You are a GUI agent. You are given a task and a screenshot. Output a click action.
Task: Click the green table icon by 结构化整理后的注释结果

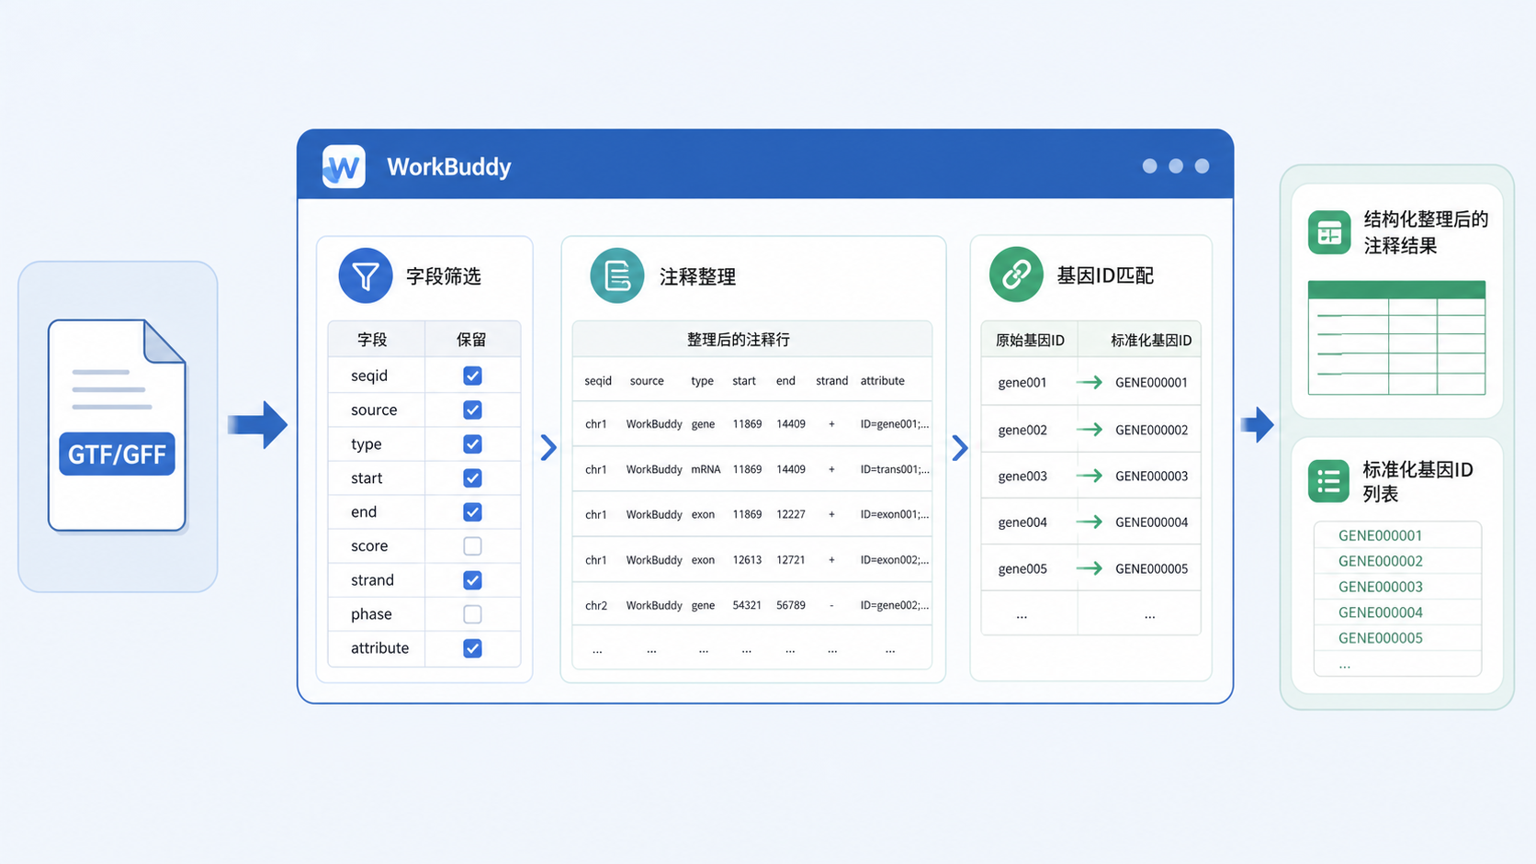(x=1329, y=233)
